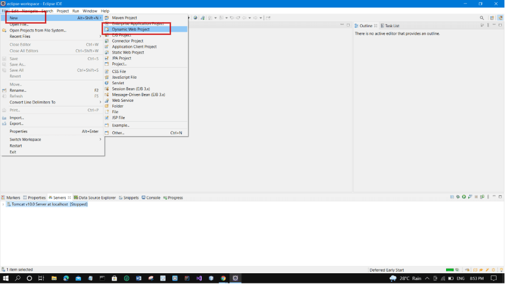
Task: Switch to the Task List tab
Action: click(x=390, y=25)
